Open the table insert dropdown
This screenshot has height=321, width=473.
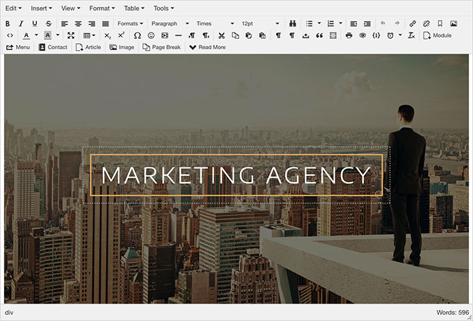pyautogui.click(x=89, y=35)
